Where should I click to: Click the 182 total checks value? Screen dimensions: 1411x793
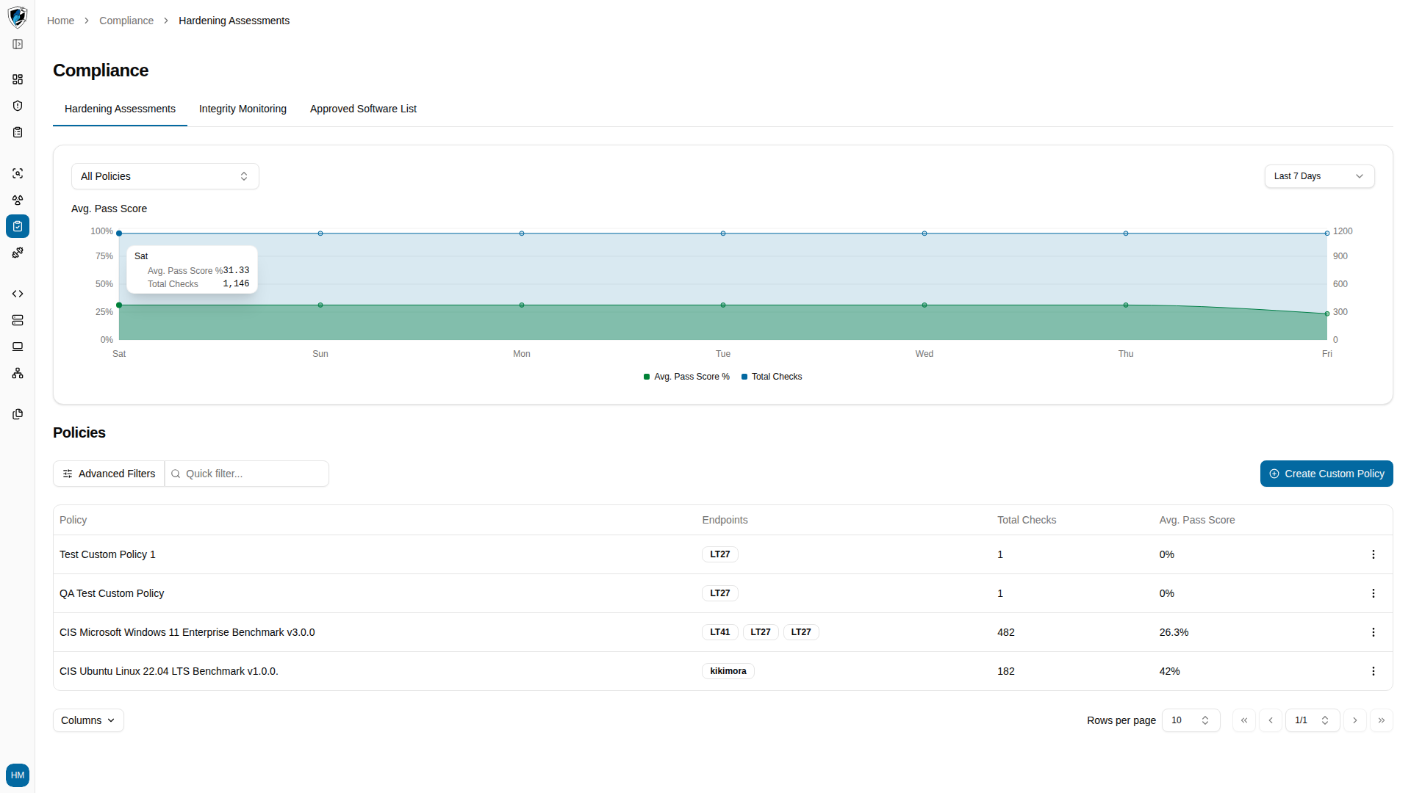[x=1005, y=671]
